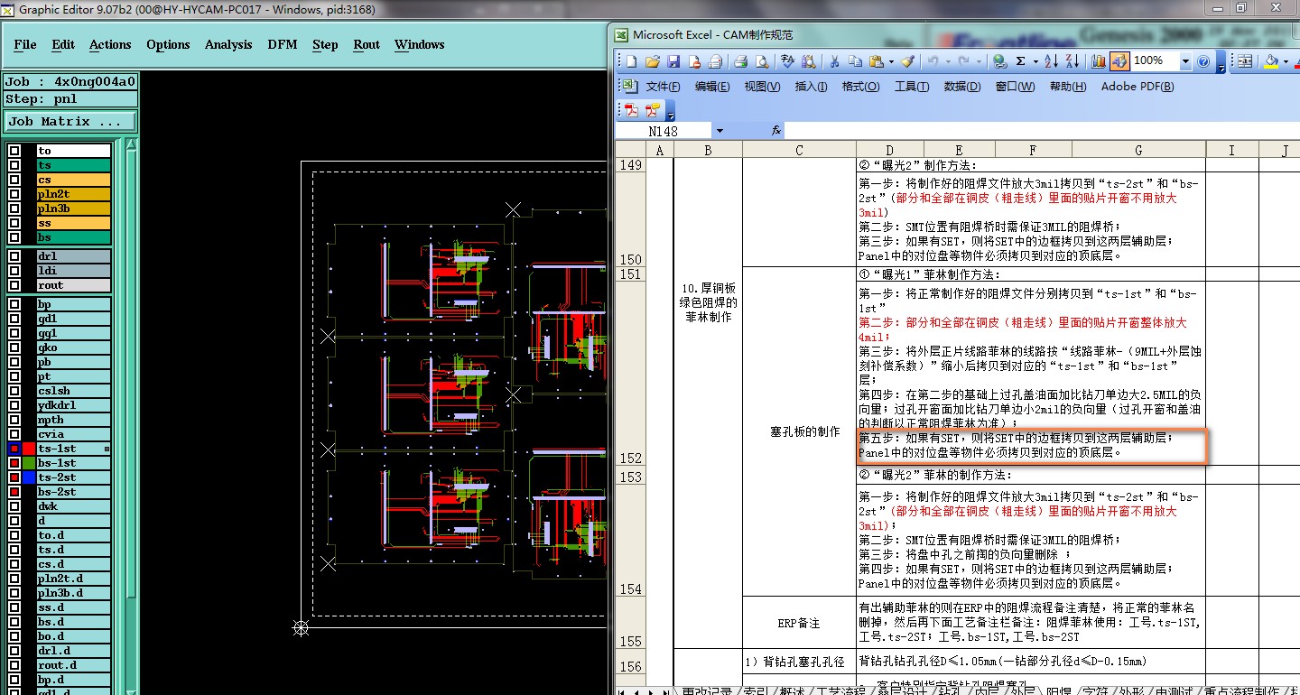Toggle the checkbox for layer 'to'

click(x=14, y=151)
